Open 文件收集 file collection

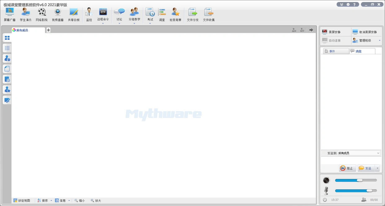click(x=209, y=15)
